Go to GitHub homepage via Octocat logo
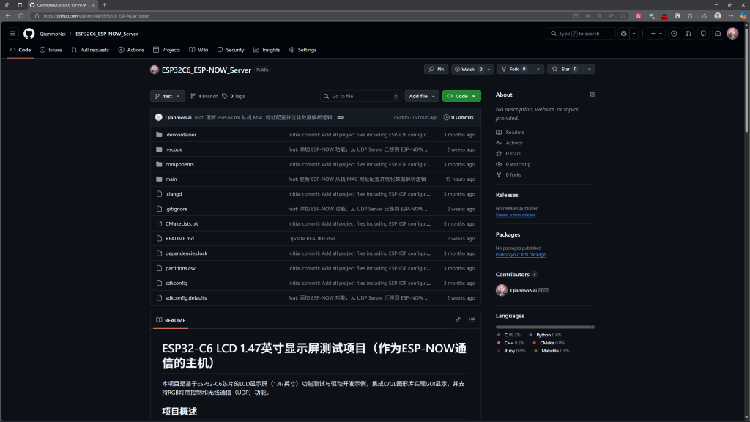 [x=29, y=34]
